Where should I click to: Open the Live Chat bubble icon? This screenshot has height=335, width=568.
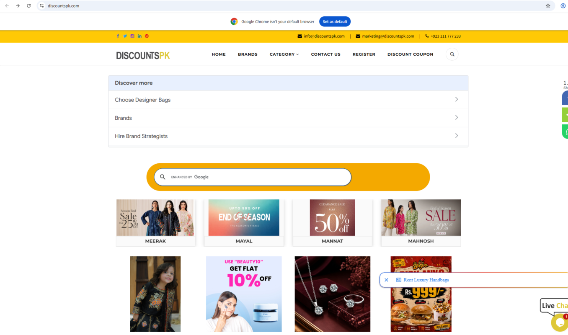click(559, 322)
